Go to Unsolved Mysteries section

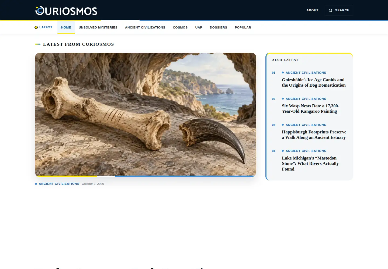tap(98, 27)
